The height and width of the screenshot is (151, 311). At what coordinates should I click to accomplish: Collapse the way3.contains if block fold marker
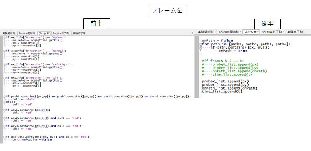pyautogui.click(x=5, y=126)
